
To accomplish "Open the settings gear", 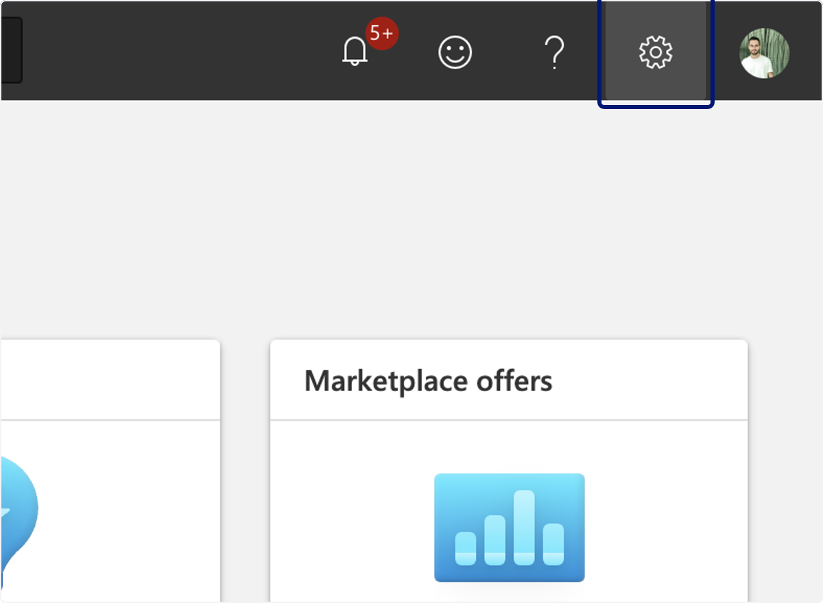I will (656, 52).
